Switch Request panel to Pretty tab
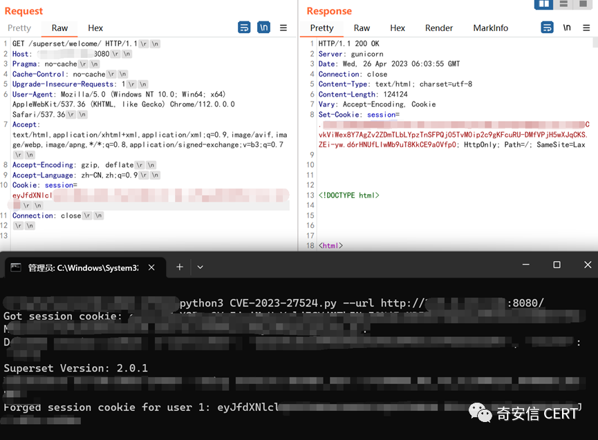This screenshot has width=598, height=440. click(19, 28)
